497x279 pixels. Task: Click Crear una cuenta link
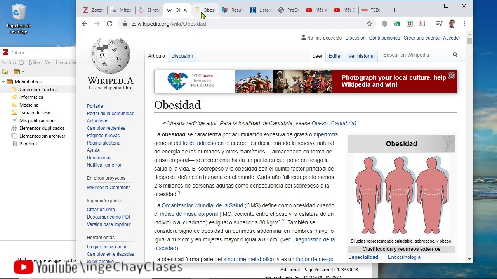coord(422,38)
